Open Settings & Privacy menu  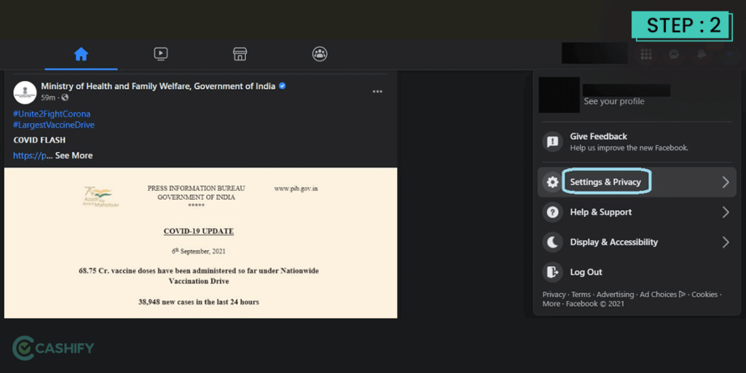pyautogui.click(x=637, y=181)
